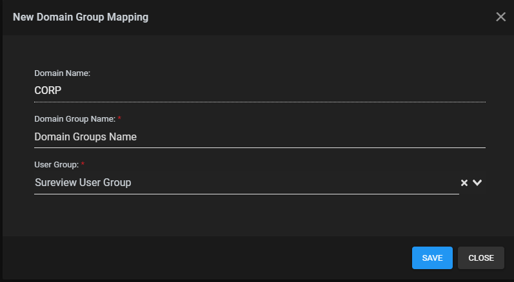Click the CORP domain value text

[48, 91]
